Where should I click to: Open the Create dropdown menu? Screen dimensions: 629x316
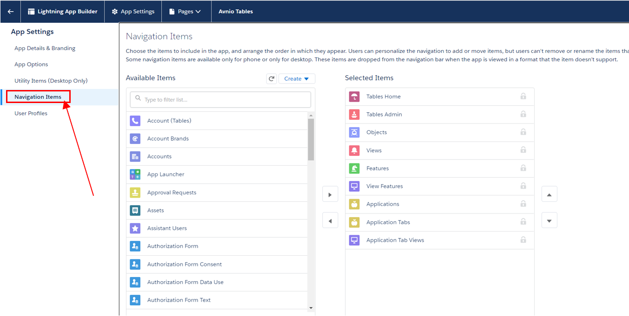297,79
